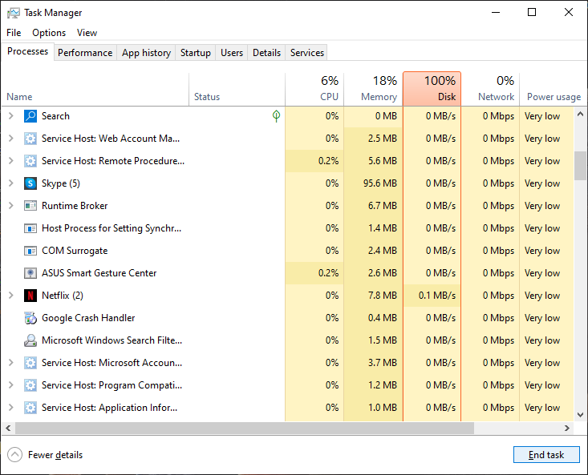Click the vertical scrollbar up arrow
Image resolution: width=588 pixels, height=475 pixels.
(581, 114)
